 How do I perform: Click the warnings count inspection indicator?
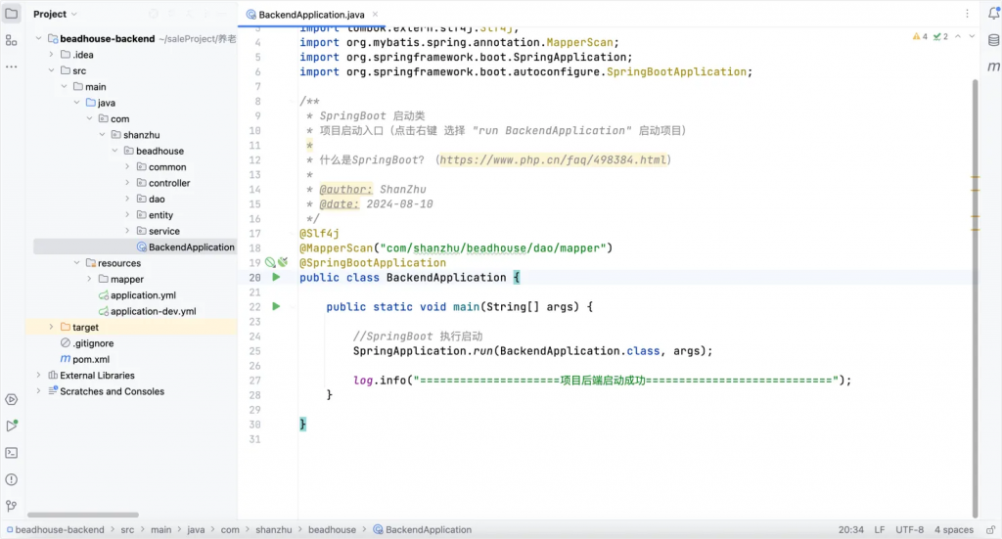tap(919, 36)
